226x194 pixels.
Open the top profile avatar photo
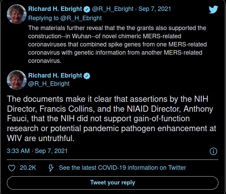(17, 14)
